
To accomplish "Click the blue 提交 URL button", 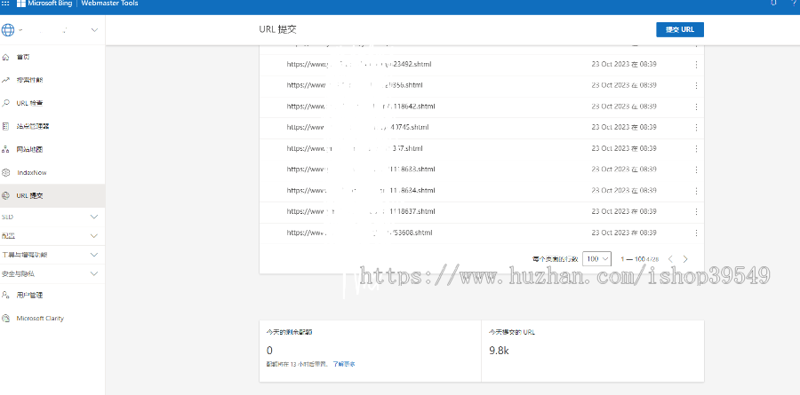I will tap(680, 29).
